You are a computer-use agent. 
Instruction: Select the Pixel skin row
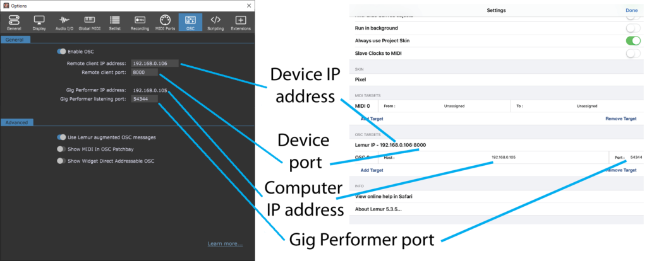[x=497, y=79]
